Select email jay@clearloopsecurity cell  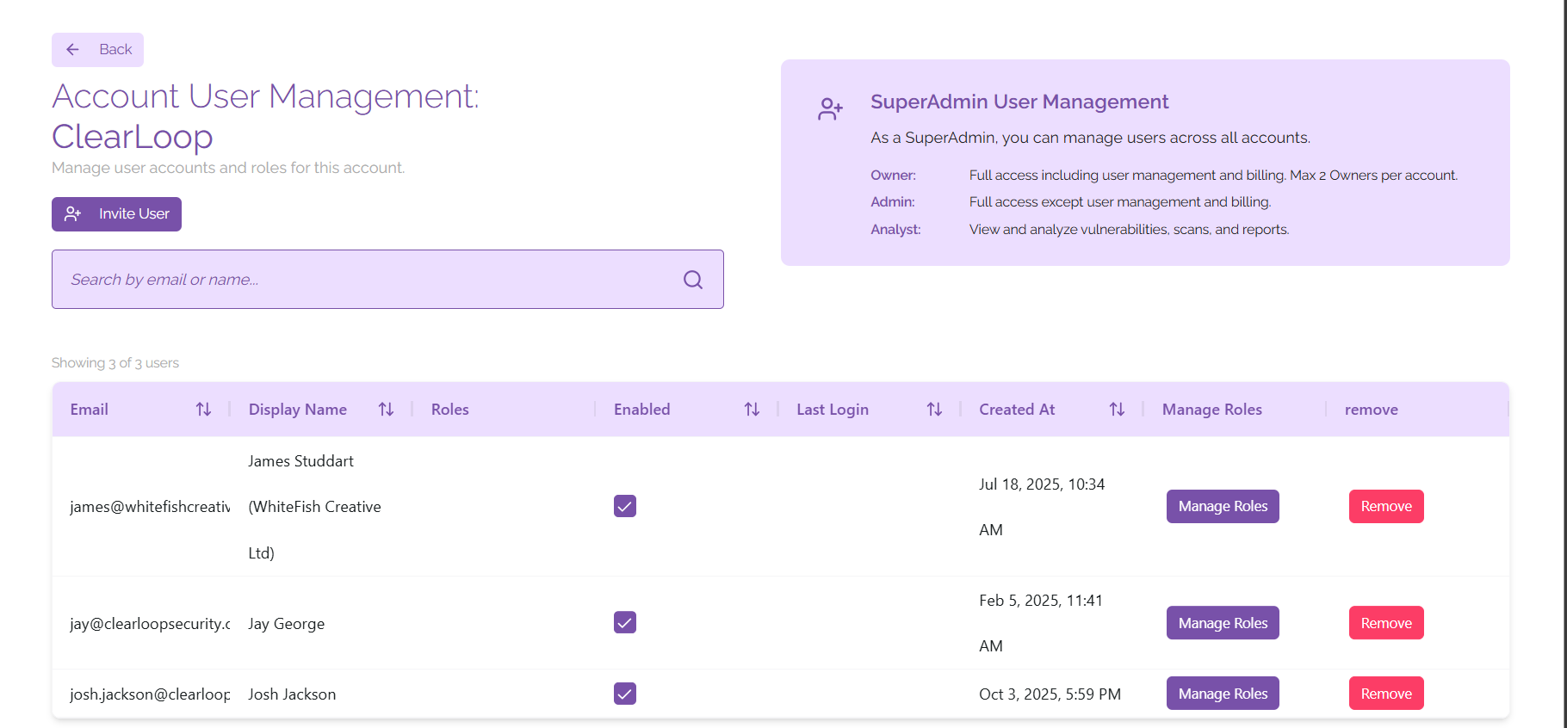pyautogui.click(x=150, y=624)
